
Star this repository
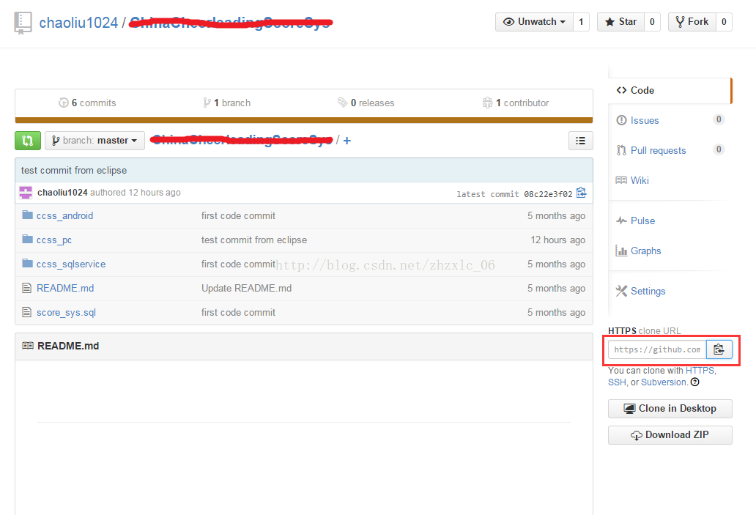[620, 22]
